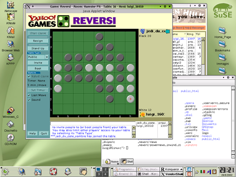
Task: Click the chat message input field
Action: 93,124
